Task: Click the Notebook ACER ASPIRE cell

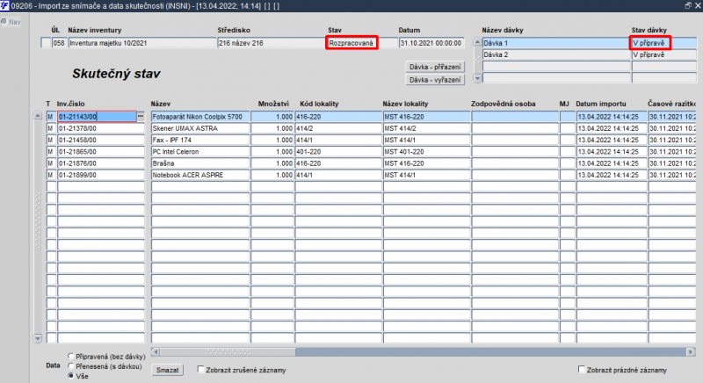Action: (200, 175)
